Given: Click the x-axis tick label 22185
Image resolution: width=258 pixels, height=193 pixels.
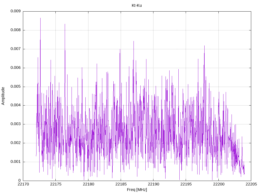Looking at the screenshot, I should pos(121,184).
